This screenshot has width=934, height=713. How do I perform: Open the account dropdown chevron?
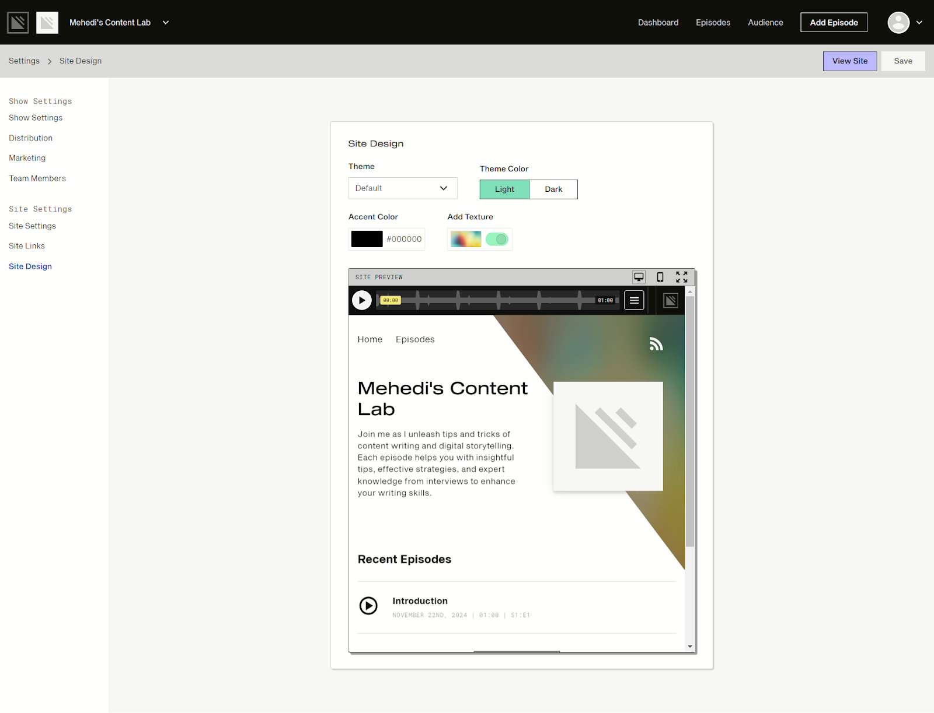[919, 22]
